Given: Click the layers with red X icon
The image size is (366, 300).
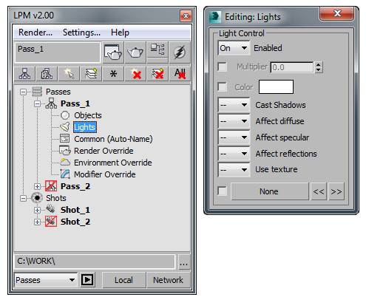Looking at the screenshot, I should (157, 74).
